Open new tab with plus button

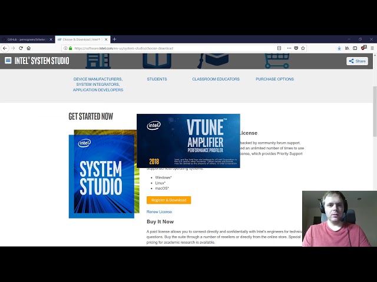click(x=114, y=39)
